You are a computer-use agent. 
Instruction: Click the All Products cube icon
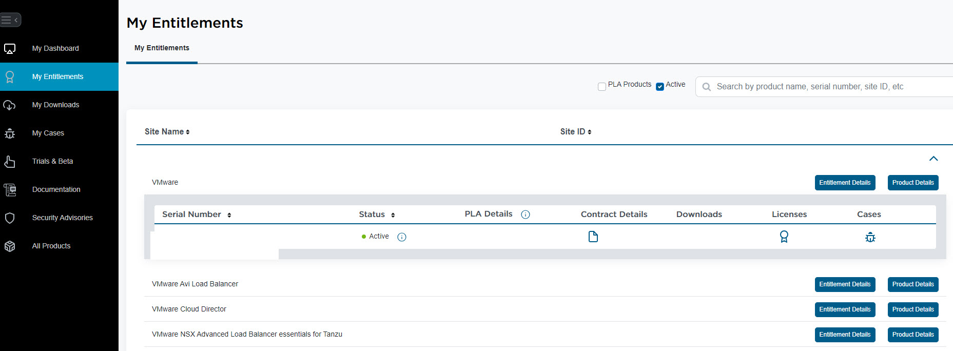(10, 246)
